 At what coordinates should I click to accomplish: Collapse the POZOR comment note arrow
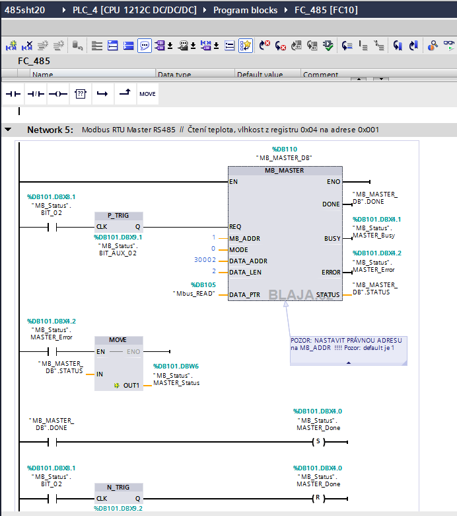(349, 363)
